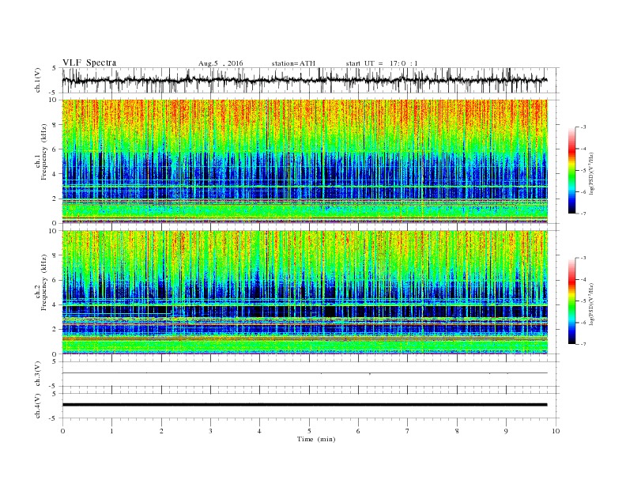Select the "start UT = 17:0 :1" text

pyautogui.click(x=382, y=63)
